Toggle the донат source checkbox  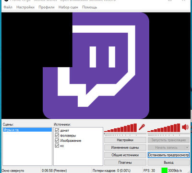click(x=57, y=130)
